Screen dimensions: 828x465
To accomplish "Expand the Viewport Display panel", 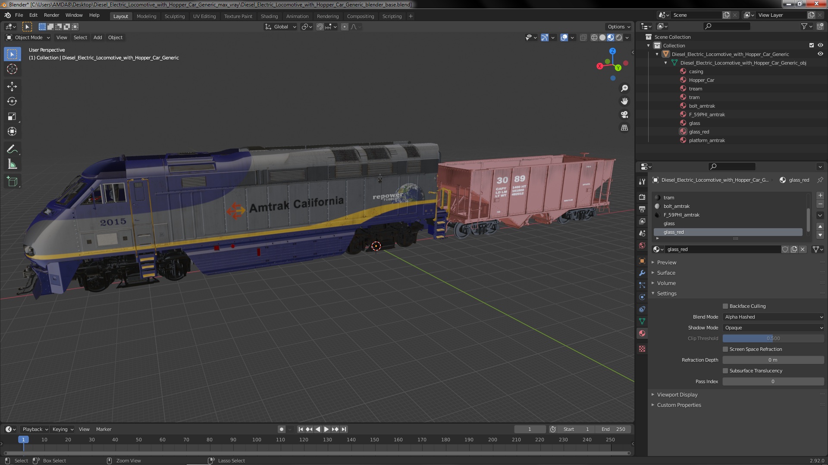I will pos(677,394).
